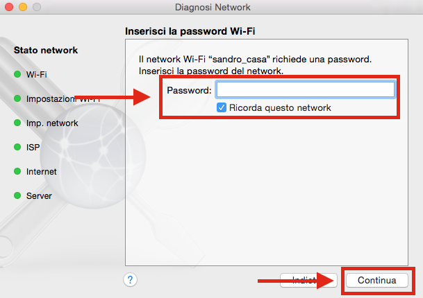Viewport: 423px width, 298px height.
Task: Select the Server status item
Action: (x=39, y=195)
